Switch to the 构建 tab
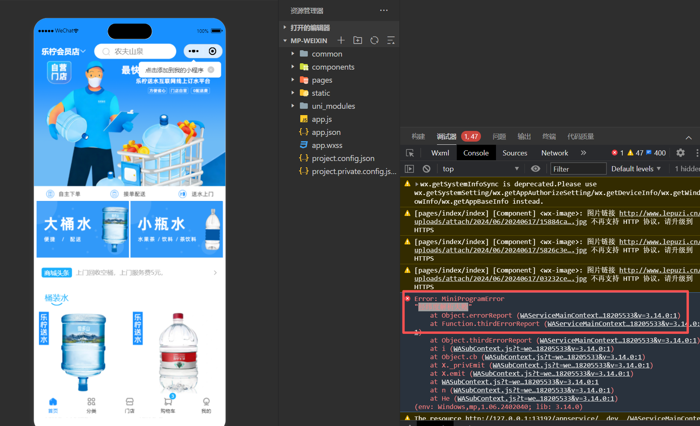700x426 pixels. coord(418,136)
